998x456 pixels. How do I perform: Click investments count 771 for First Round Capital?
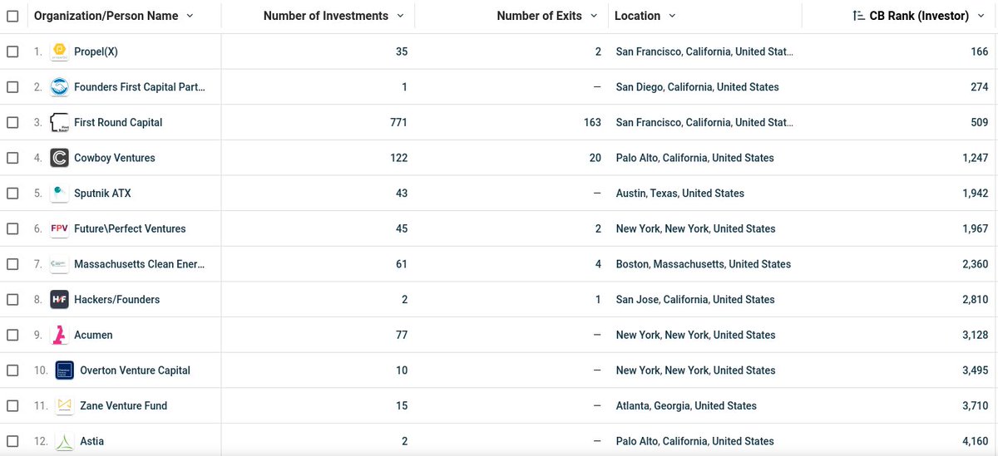click(398, 122)
